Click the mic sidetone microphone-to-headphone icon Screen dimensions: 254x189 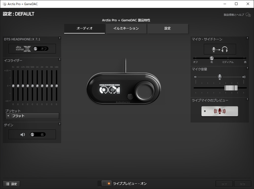pyautogui.click(x=220, y=49)
